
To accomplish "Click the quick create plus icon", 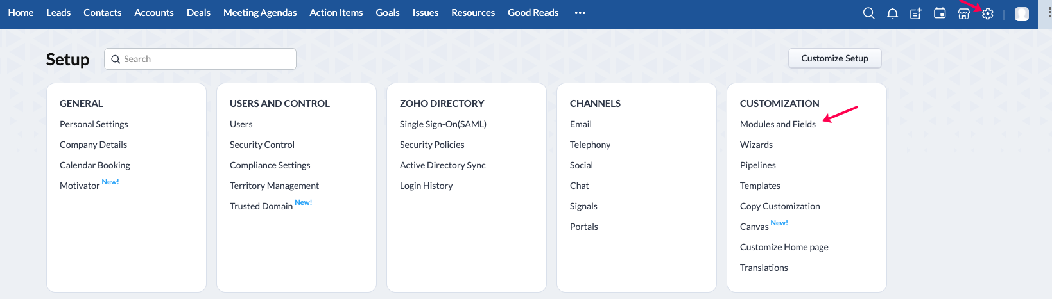I will tap(916, 13).
